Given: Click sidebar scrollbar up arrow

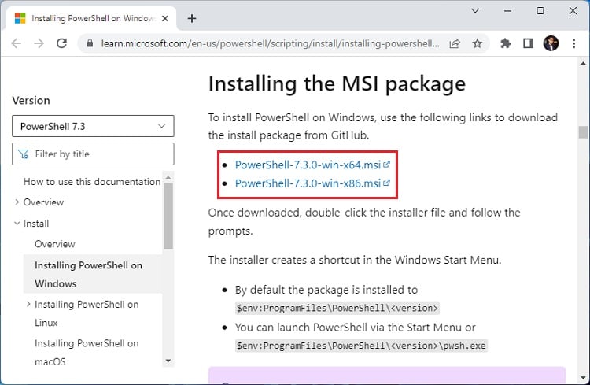Looking at the screenshot, I should [x=168, y=177].
